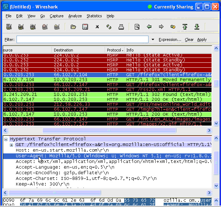Viewport: 221px width, 207px height.
Task: Click hex bytes pane scroll up arrow
Action: pos(216,200)
